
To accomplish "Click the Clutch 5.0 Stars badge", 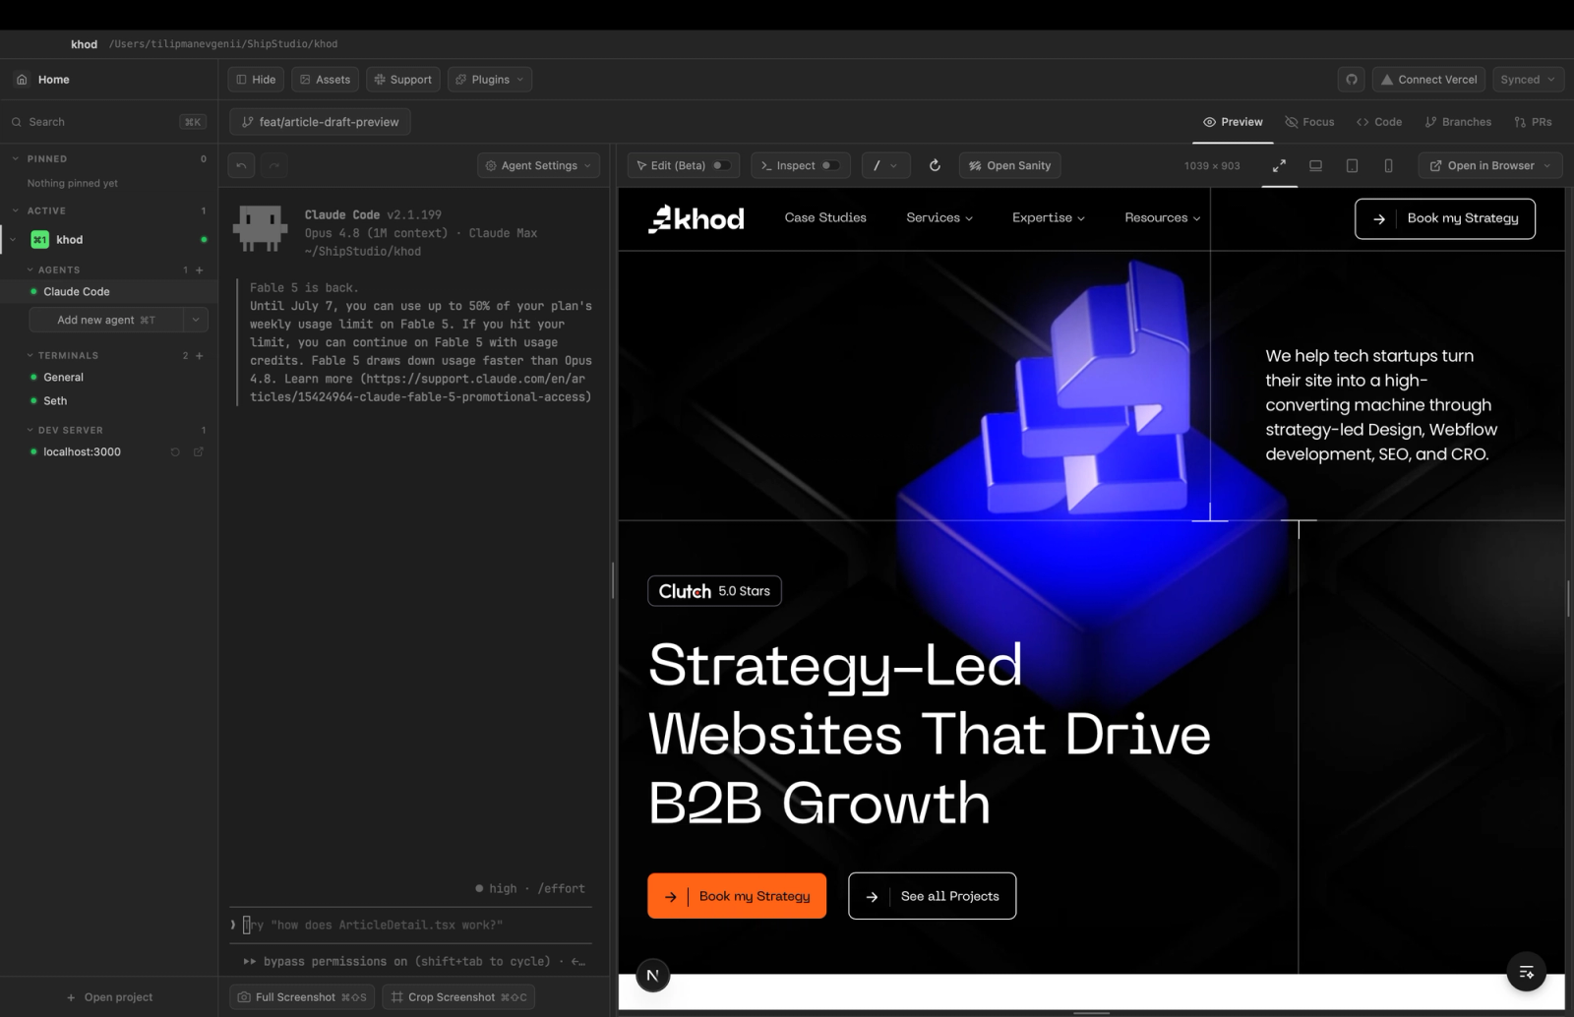I will (x=714, y=591).
